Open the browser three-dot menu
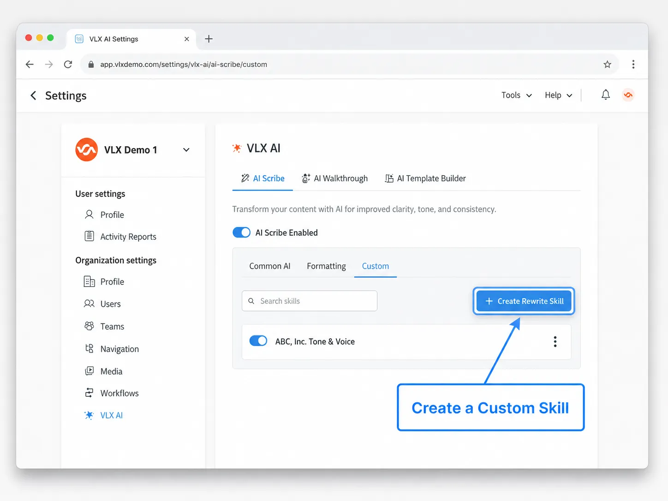 pyautogui.click(x=633, y=64)
